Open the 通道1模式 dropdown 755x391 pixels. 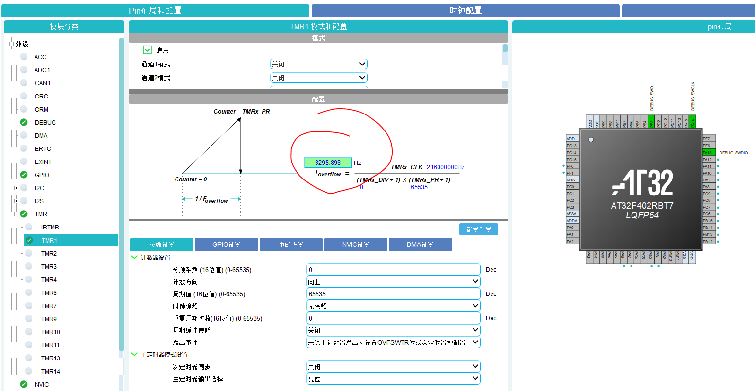click(x=318, y=64)
